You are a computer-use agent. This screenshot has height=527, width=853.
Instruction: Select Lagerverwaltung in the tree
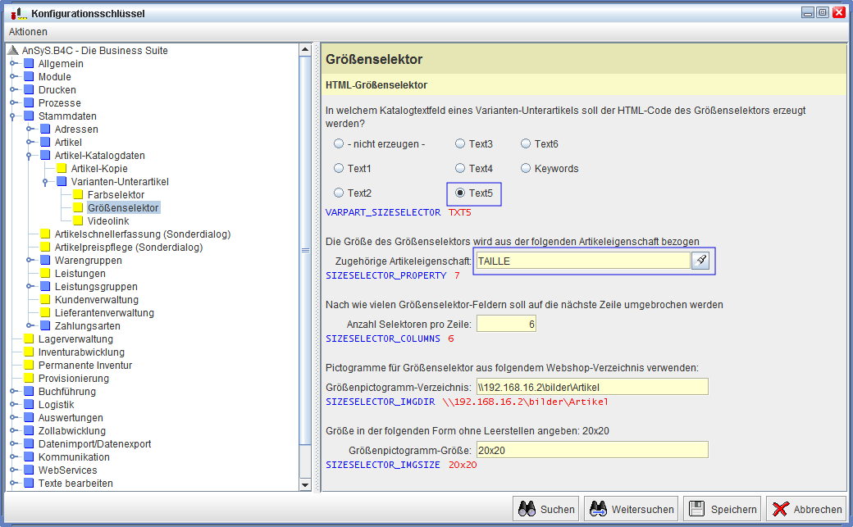[x=75, y=339]
